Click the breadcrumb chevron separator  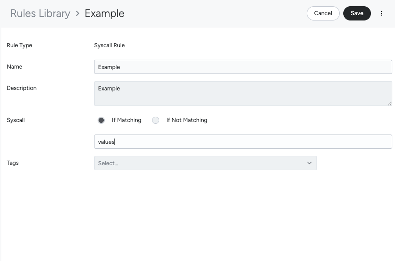78,13
